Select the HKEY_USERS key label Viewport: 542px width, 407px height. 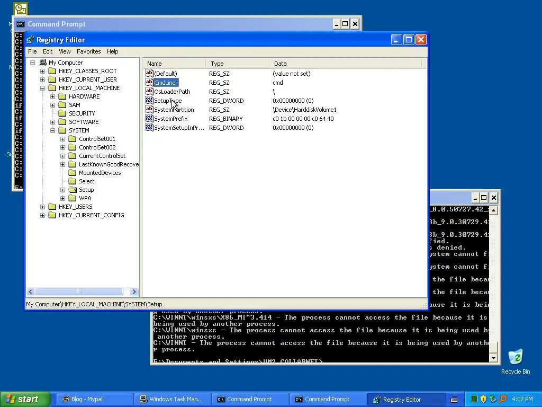tap(75, 207)
